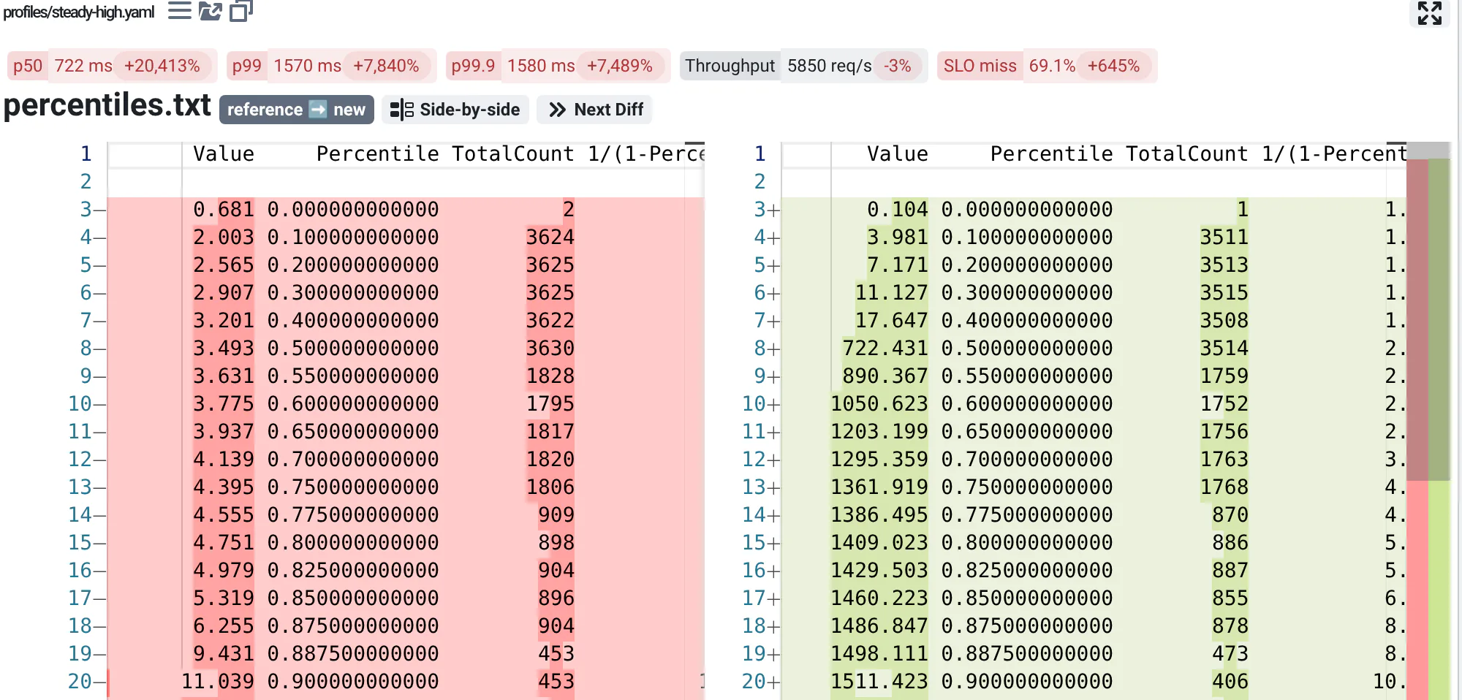Click the p50 722 ms metric badge
The width and height of the screenshot is (1462, 700).
click(x=112, y=66)
